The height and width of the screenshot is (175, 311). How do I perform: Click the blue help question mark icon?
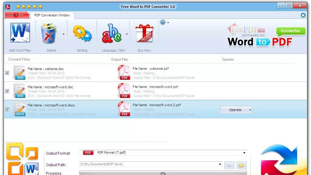(x=163, y=22)
